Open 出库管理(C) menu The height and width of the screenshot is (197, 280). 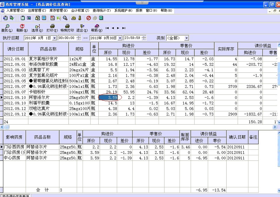(x=37, y=11)
